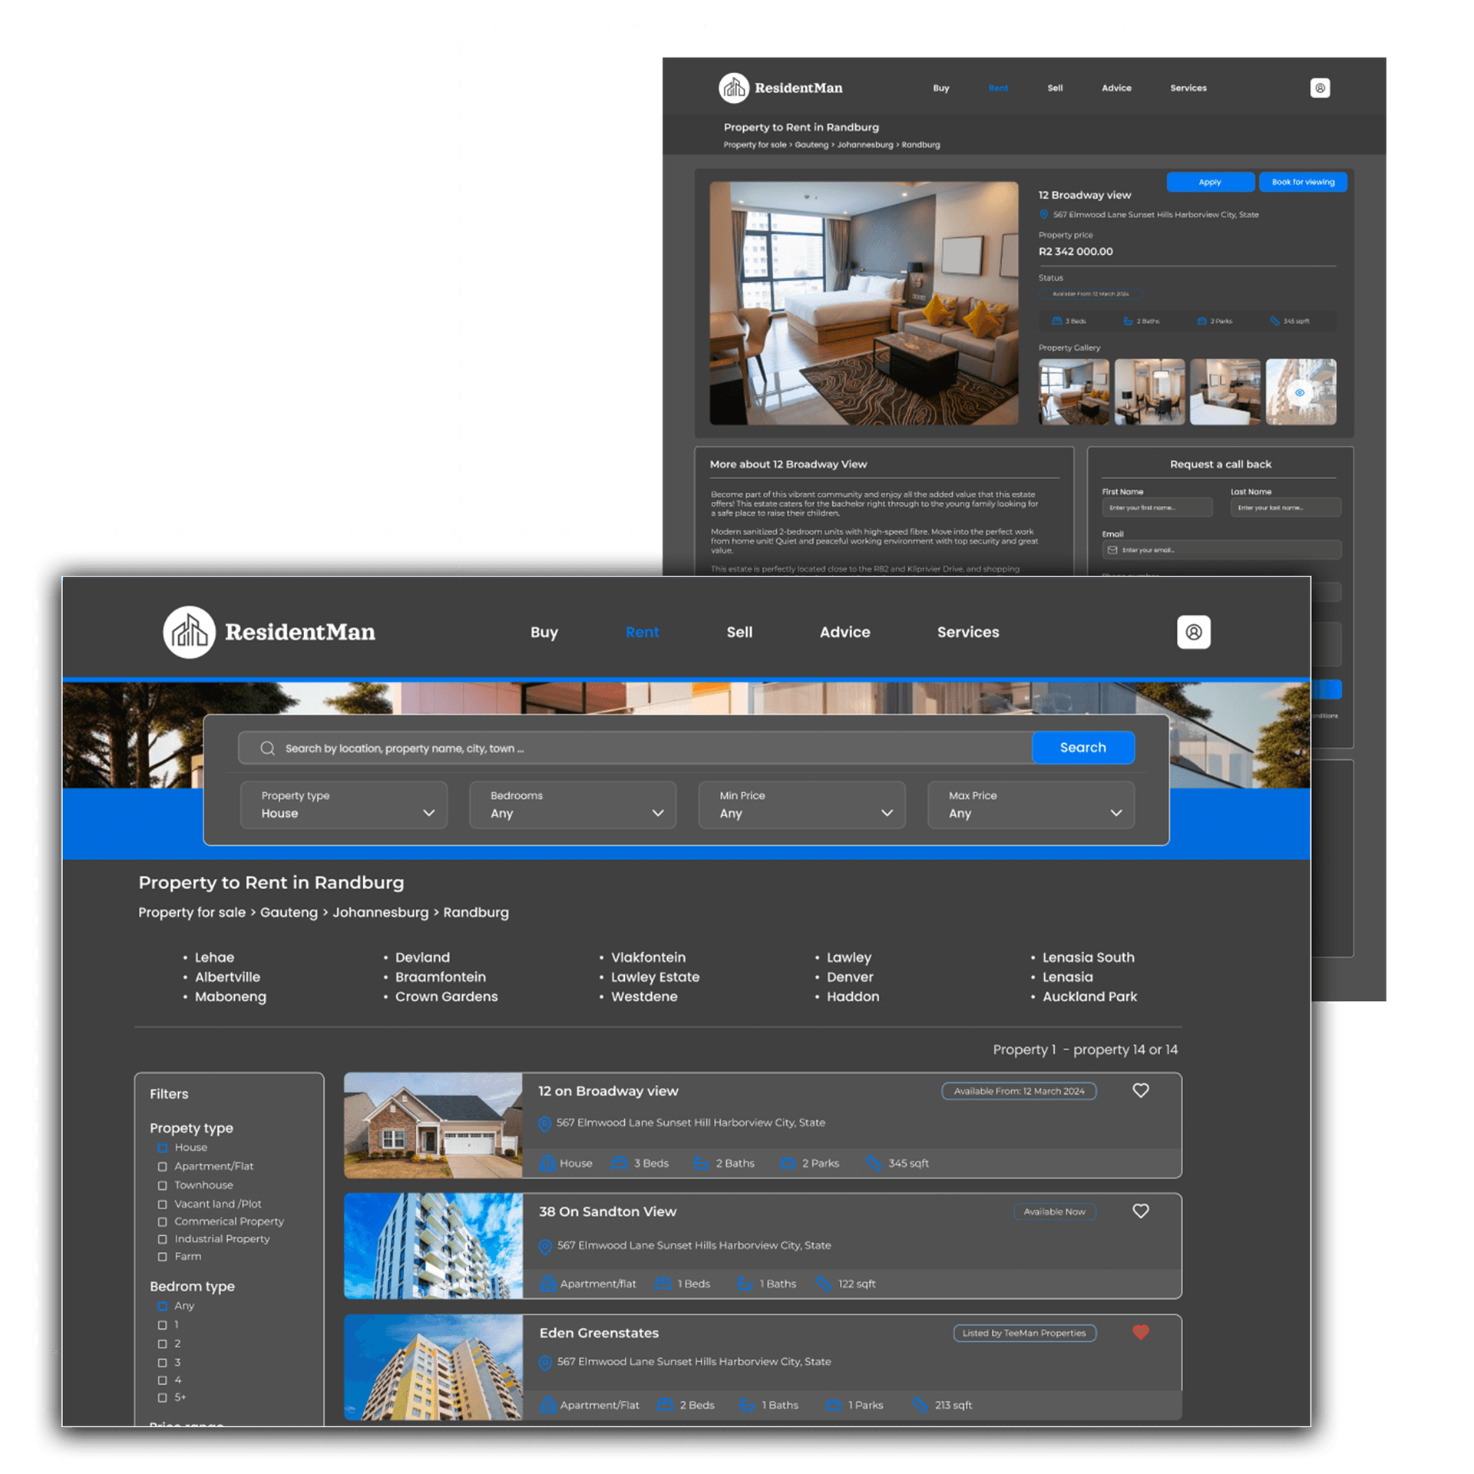This screenshot has height=1474, width=1474.
Task: Favorite the 12 on Broadway view listing
Action: pyautogui.click(x=1141, y=1090)
